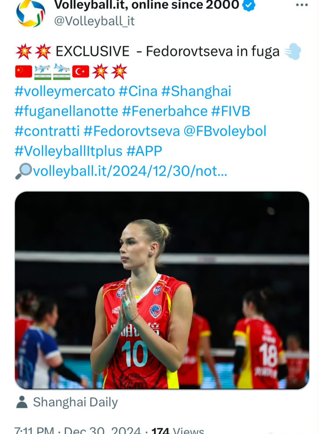The height and width of the screenshot is (434, 318).
Task: Open the volleyball player photo
Action: tap(162, 290)
